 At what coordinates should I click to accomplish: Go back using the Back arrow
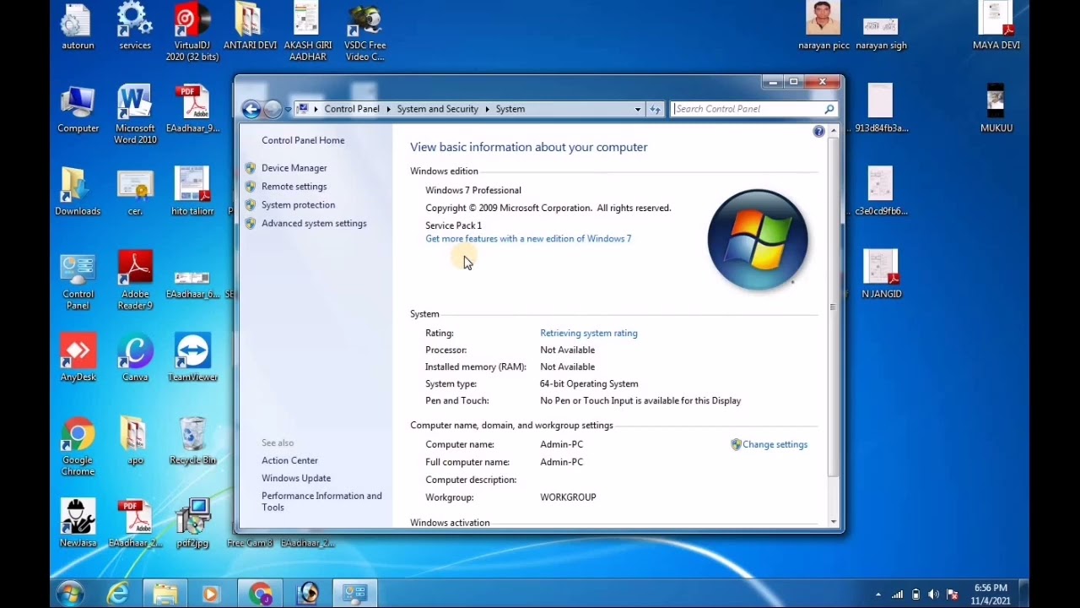[251, 109]
